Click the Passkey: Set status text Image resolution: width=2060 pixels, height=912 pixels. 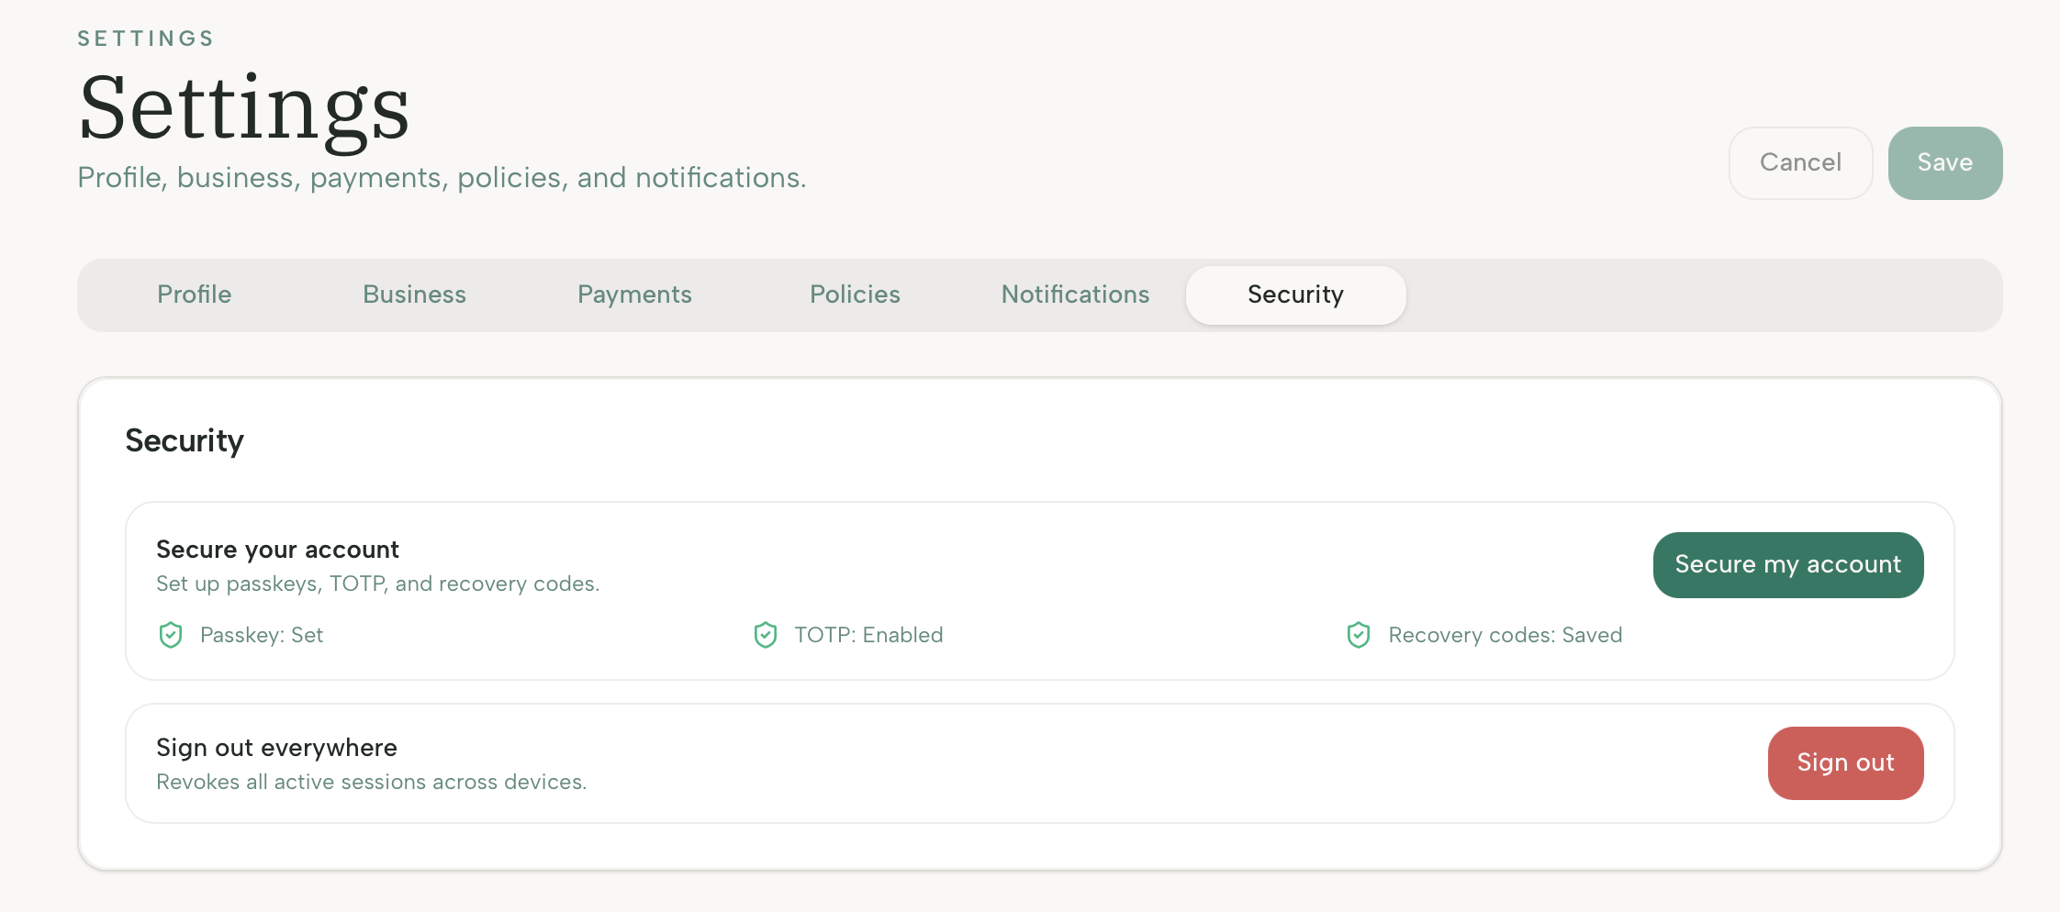click(x=261, y=634)
